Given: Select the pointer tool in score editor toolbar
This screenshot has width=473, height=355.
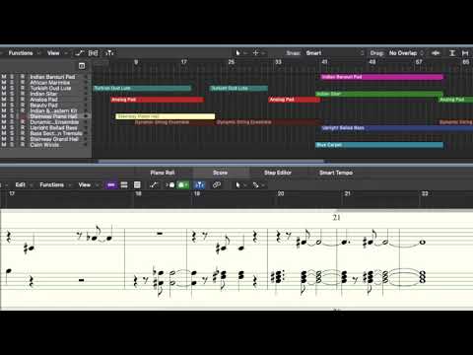Looking at the screenshot, I should (238, 185).
